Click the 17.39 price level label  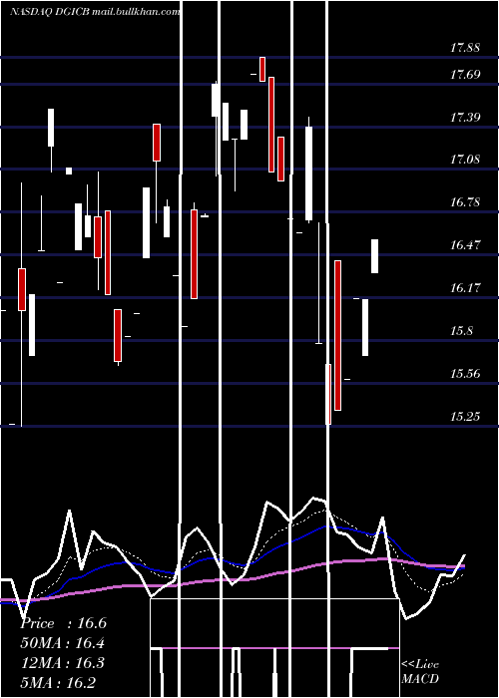[x=465, y=118]
